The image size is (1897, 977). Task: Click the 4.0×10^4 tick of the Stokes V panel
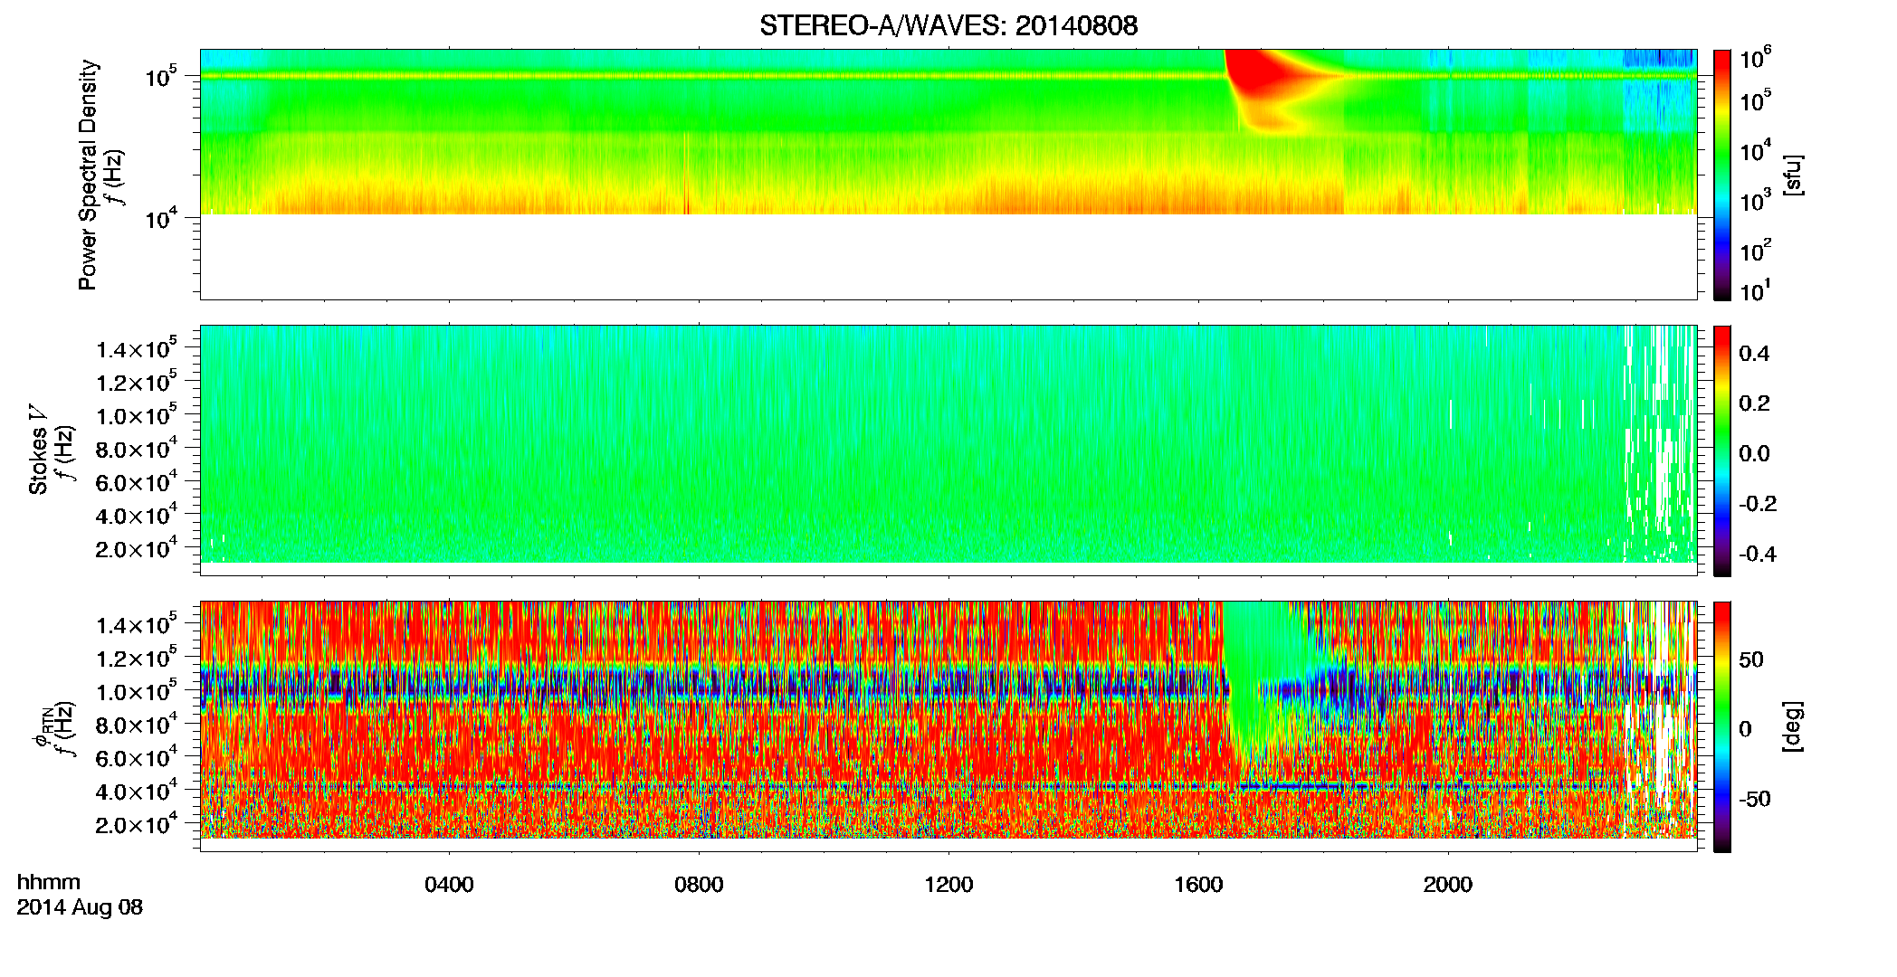(x=138, y=516)
